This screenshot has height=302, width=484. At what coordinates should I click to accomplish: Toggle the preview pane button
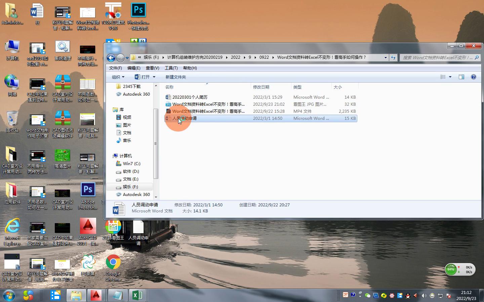click(461, 77)
